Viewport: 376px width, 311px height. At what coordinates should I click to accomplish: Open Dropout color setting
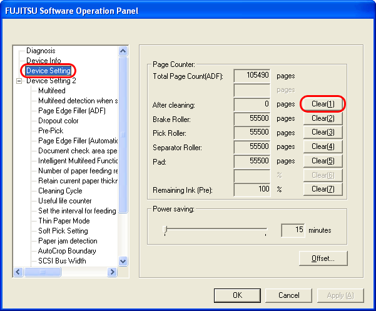(x=58, y=121)
